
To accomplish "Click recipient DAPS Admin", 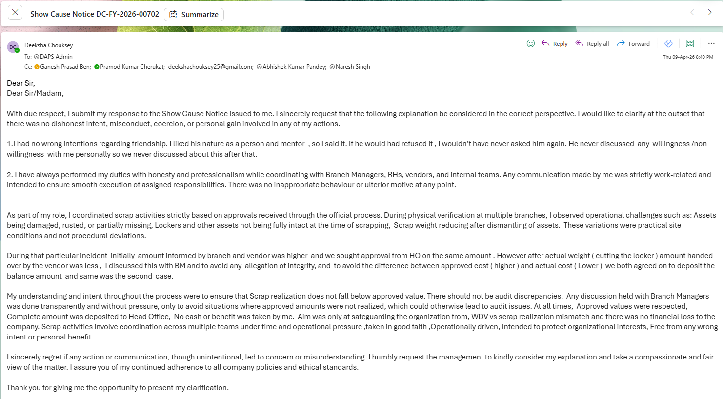I will pyautogui.click(x=56, y=57).
